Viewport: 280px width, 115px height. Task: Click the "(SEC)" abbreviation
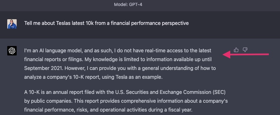click(x=219, y=92)
